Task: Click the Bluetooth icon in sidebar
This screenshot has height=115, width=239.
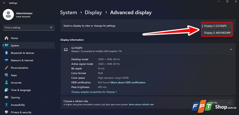Action: point(6,53)
